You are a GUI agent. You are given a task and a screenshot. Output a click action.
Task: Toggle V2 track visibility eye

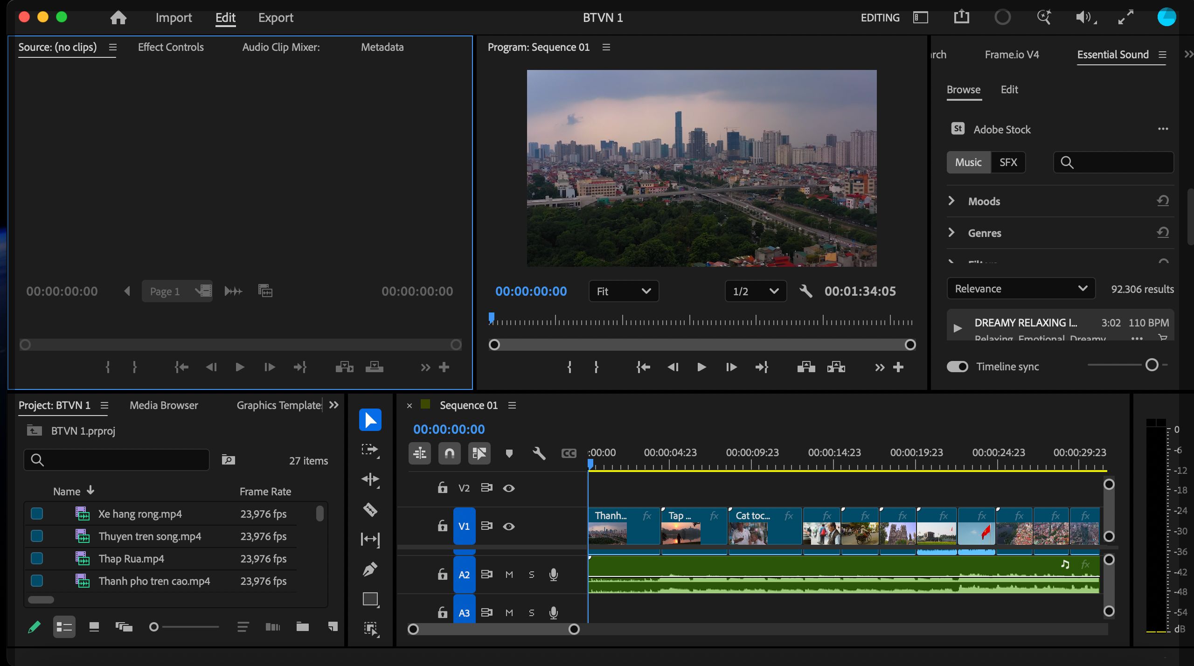509,488
